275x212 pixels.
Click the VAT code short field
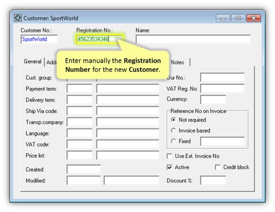click(80, 144)
